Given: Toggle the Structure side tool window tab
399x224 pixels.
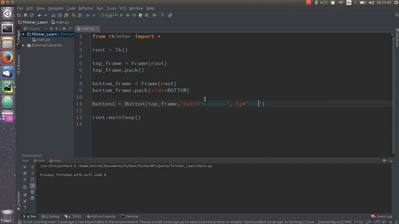Looking at the screenshot, I should pyautogui.click(x=18, y=65).
